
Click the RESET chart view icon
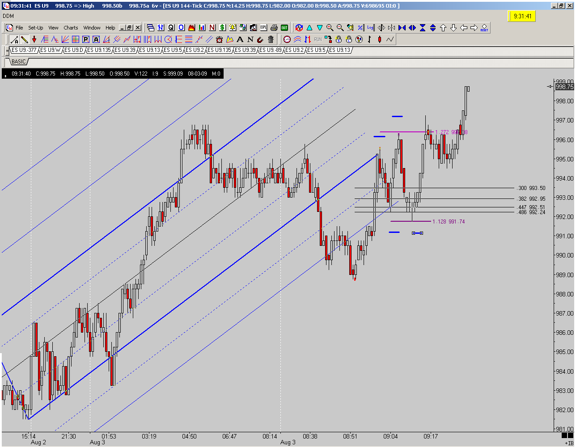click(484, 28)
